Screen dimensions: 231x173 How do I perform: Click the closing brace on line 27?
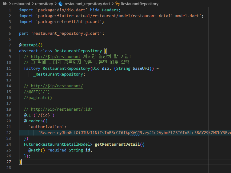(20, 162)
